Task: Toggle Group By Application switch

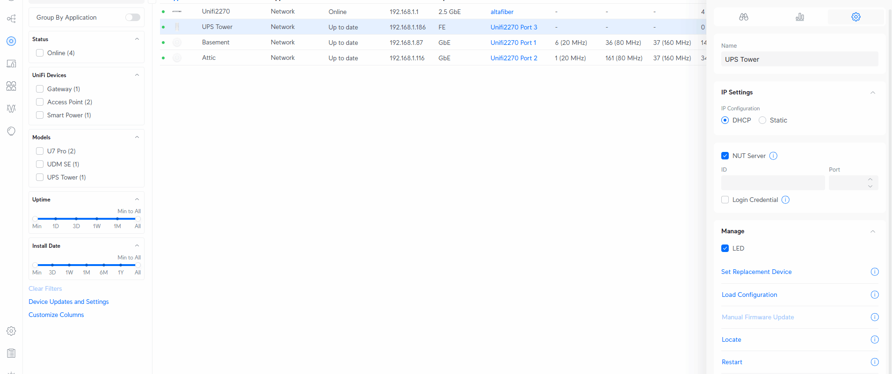Action: (x=132, y=17)
